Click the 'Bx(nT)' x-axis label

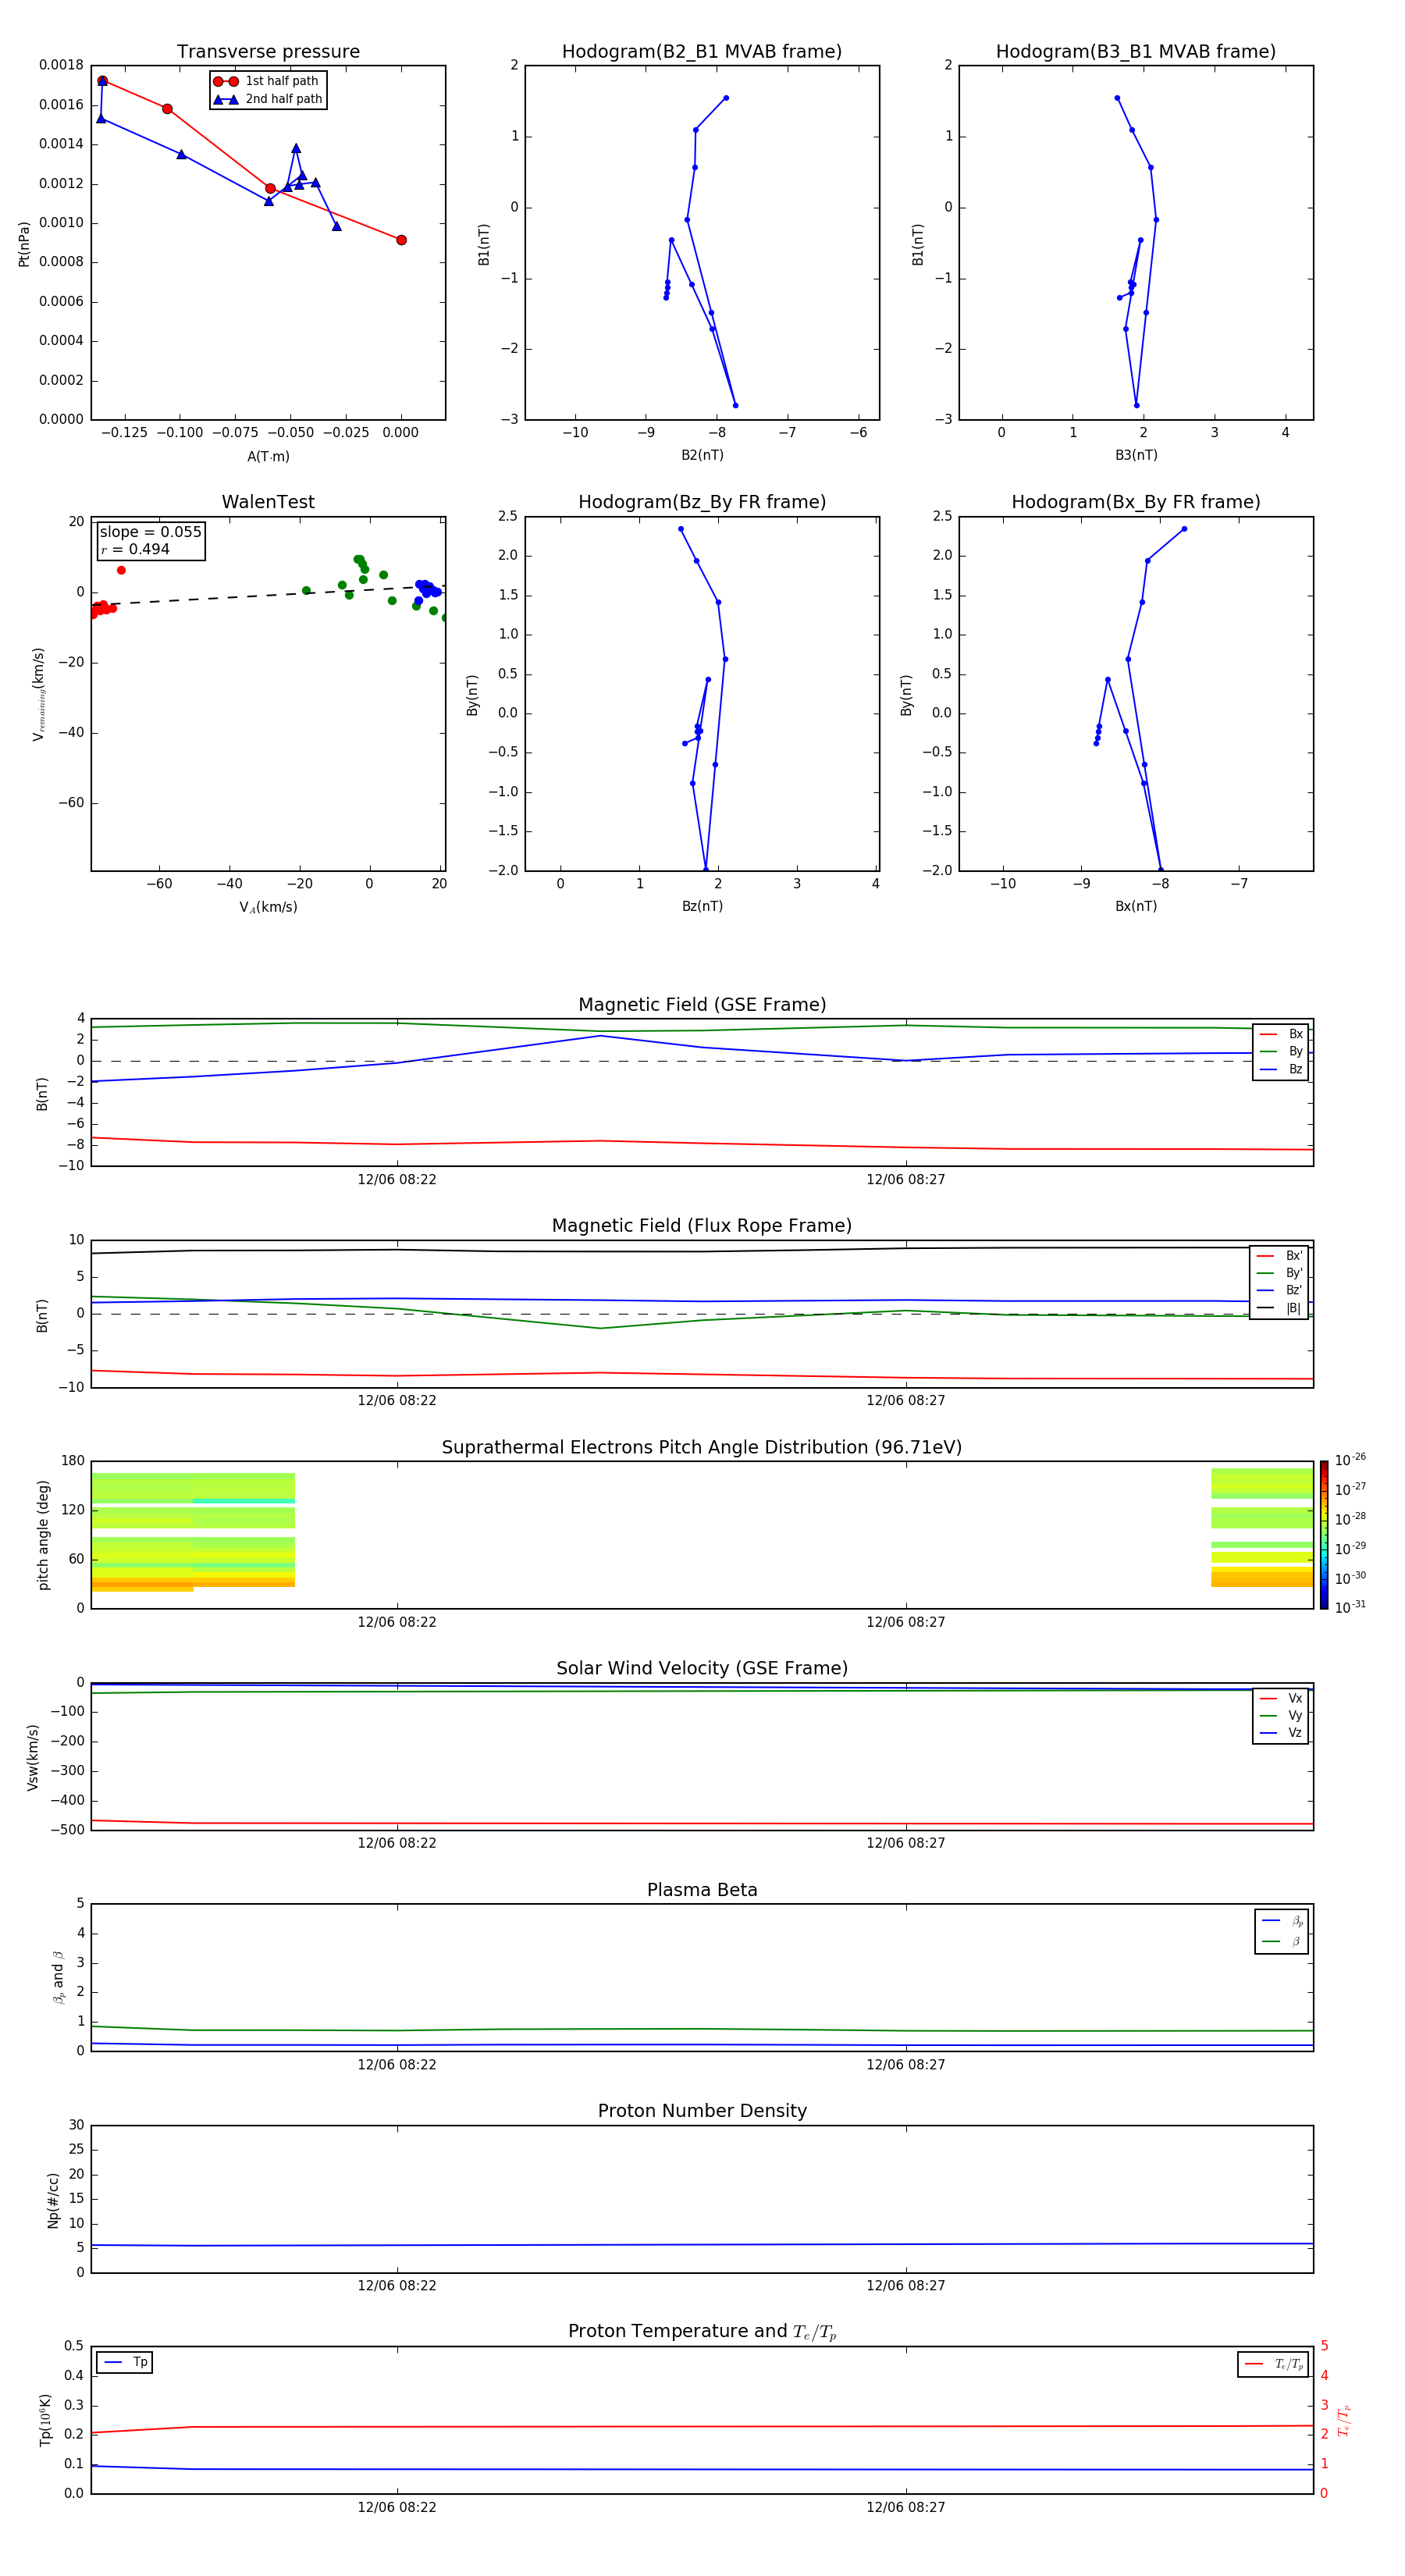pyautogui.click(x=1136, y=906)
